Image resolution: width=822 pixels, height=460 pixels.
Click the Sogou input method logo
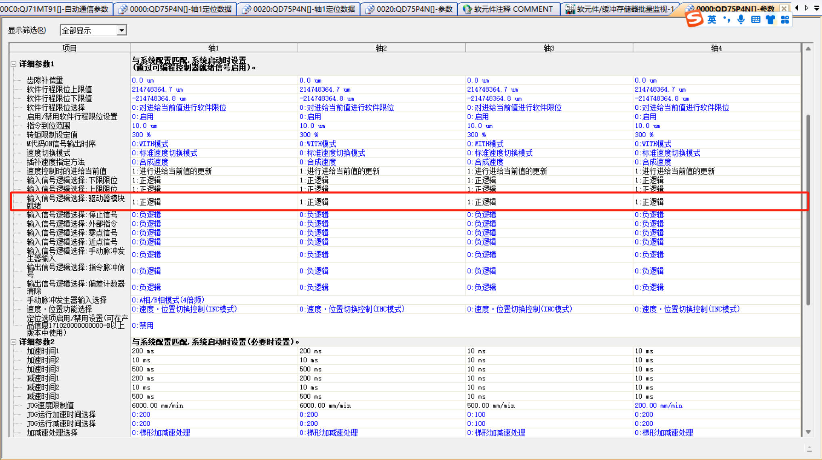[x=695, y=19]
